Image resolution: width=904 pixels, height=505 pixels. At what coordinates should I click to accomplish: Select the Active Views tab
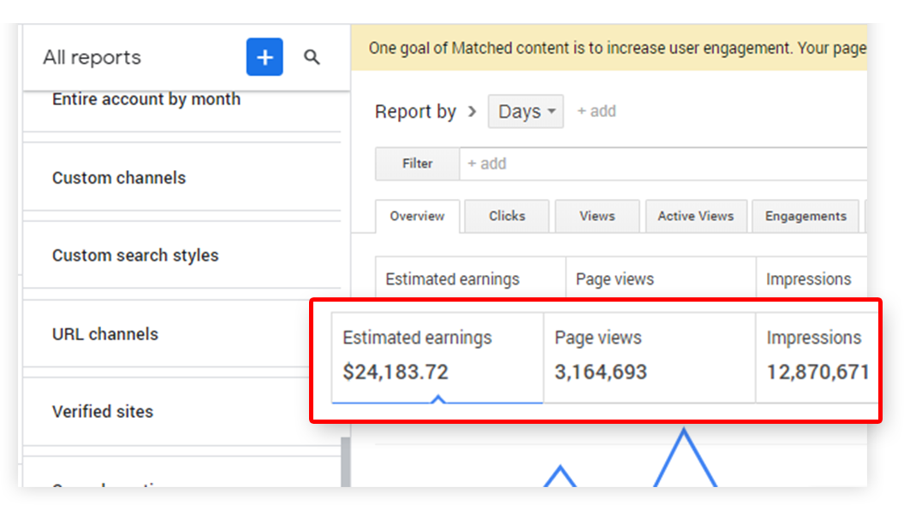(x=695, y=216)
